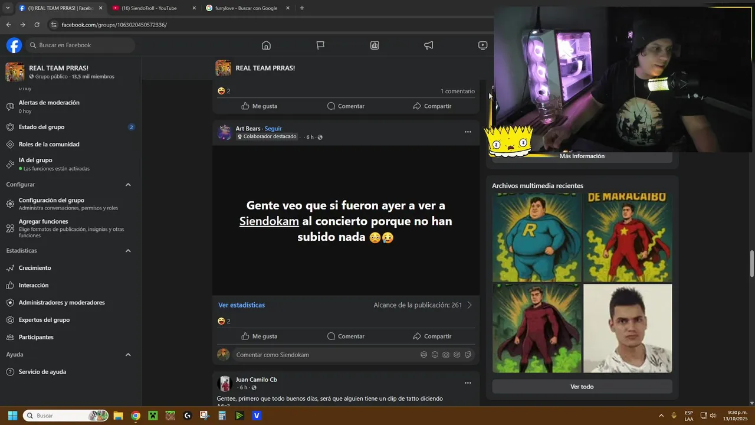The width and height of the screenshot is (755, 425).
Task: Click Ver todo under recent media
Action: [x=582, y=387]
